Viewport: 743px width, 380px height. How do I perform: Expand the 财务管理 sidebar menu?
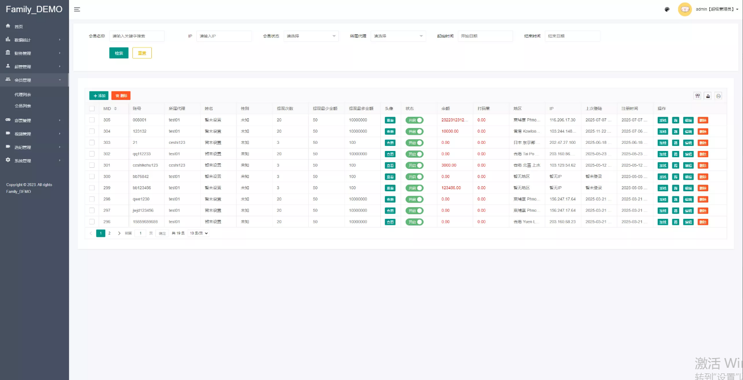(x=34, y=53)
